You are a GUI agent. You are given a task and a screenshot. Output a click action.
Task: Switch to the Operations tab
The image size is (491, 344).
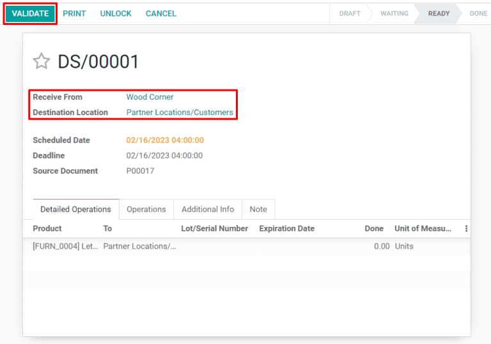click(x=146, y=209)
